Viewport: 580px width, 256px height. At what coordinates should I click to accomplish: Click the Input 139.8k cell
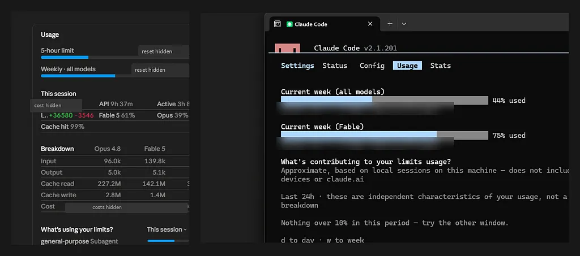tap(155, 161)
